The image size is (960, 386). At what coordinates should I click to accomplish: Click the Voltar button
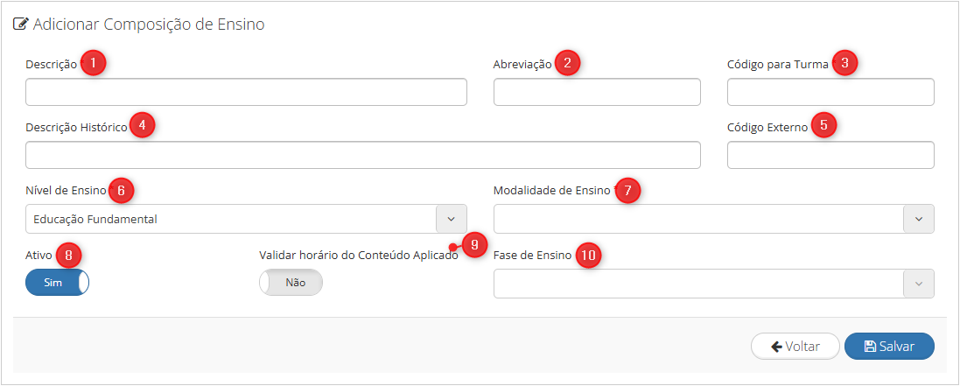(x=795, y=347)
